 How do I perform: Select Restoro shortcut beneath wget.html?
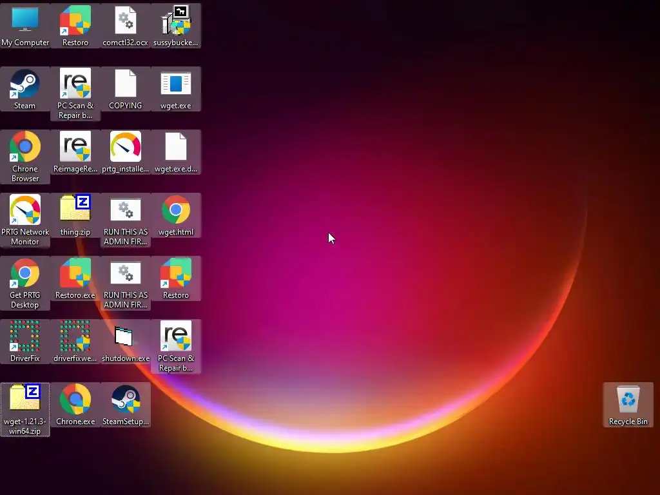(175, 278)
